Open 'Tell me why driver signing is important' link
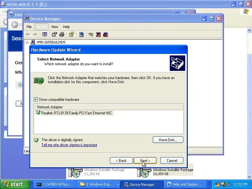This screenshot has height=189, width=252. [69, 145]
